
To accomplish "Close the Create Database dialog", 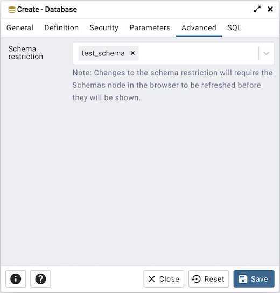I will pyautogui.click(x=270, y=9).
